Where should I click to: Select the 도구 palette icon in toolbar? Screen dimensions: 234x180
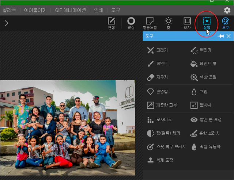[x=225, y=23]
